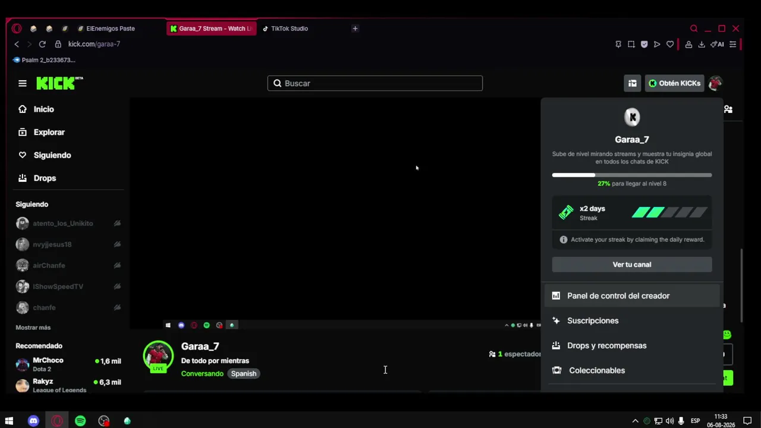Click the taskbar volume icon
761x428 pixels.
pyautogui.click(x=670, y=421)
